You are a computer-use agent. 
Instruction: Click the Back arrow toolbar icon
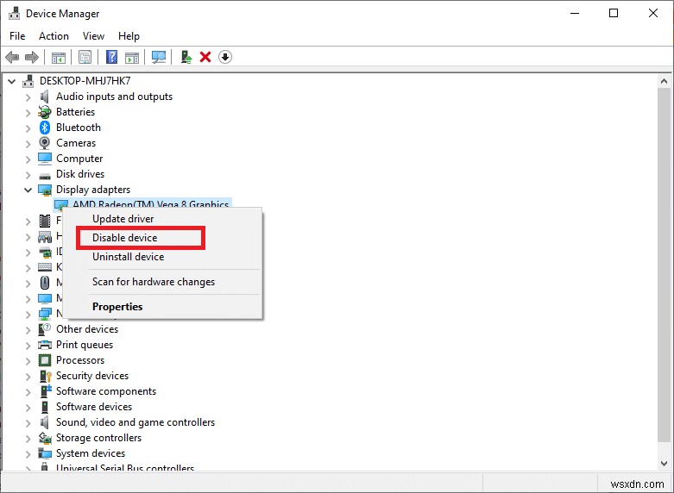[x=12, y=57]
